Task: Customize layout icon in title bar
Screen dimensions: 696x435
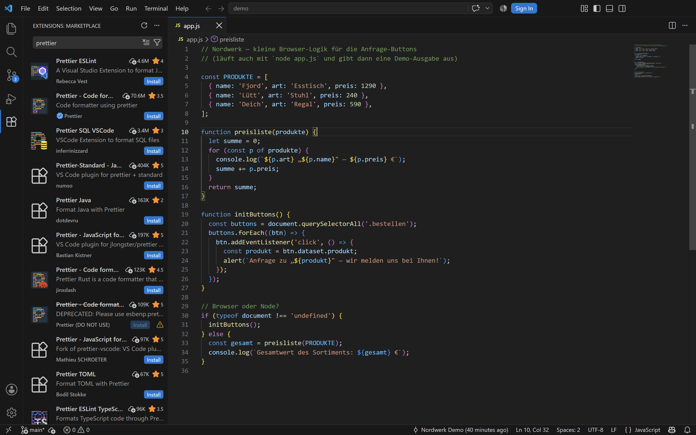Action: point(584,8)
